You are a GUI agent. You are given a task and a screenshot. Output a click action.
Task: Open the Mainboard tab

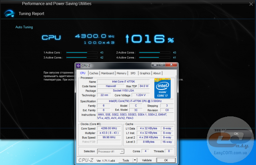click(x=108, y=73)
